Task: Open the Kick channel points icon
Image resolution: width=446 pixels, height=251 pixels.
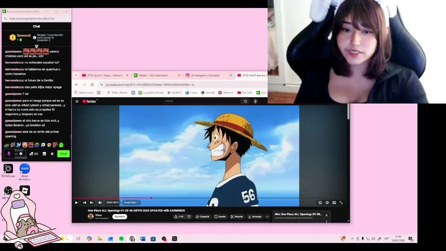Action: (x=34, y=154)
